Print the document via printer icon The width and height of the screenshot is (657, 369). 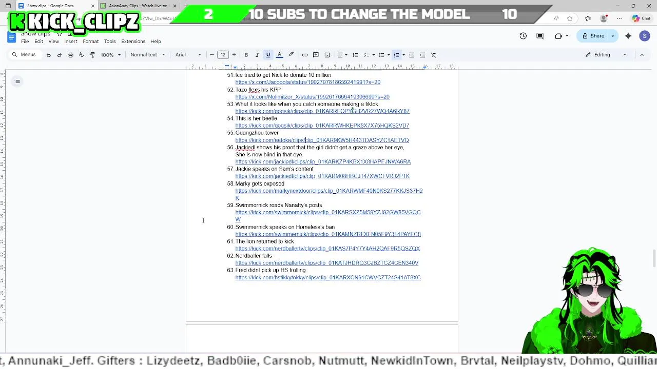pyautogui.click(x=70, y=55)
